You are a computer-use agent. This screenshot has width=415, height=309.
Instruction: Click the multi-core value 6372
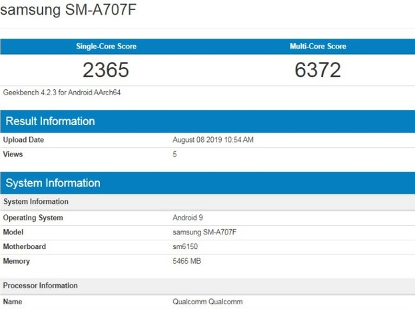(x=318, y=70)
